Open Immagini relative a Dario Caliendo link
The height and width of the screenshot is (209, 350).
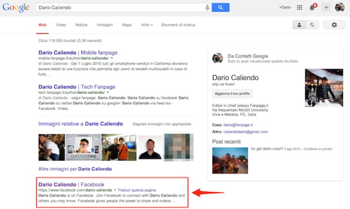pyautogui.click(x=81, y=124)
